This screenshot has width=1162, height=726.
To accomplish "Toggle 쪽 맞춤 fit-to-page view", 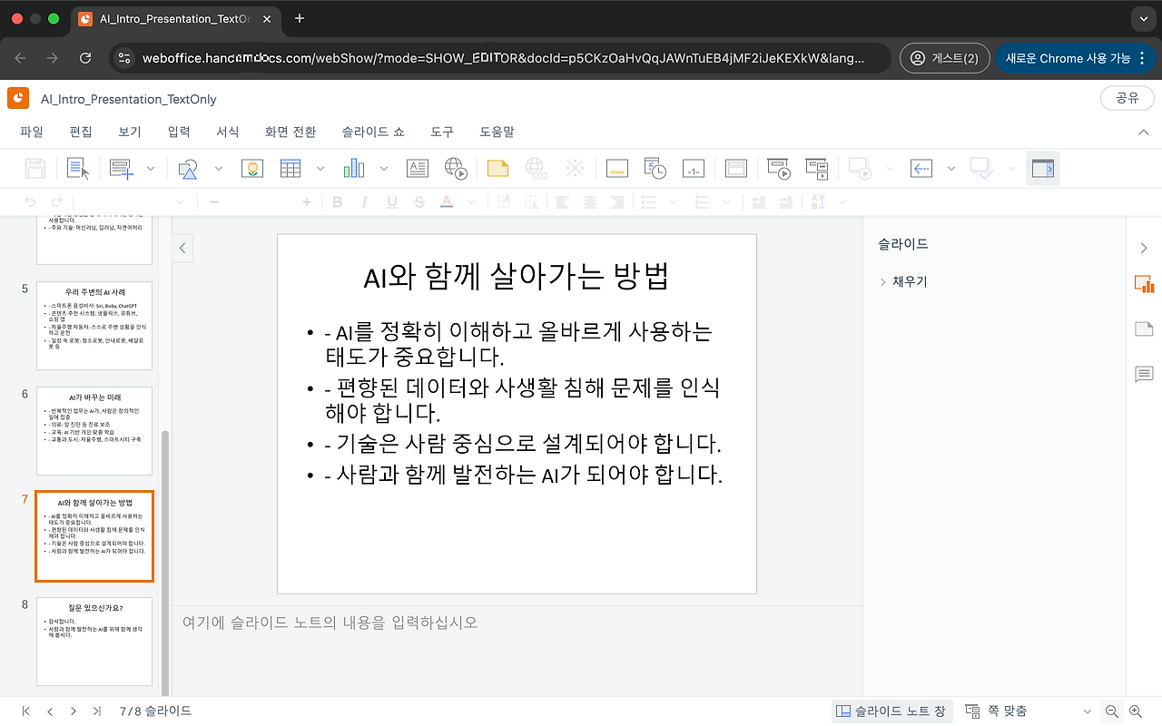I will point(996,711).
